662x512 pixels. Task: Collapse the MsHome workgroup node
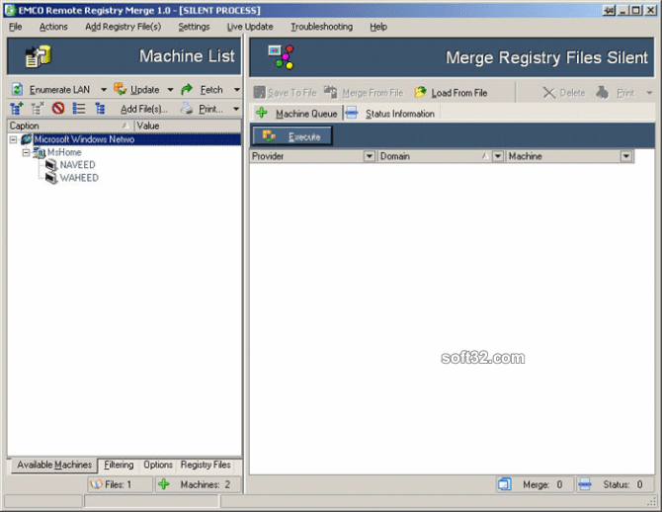point(26,152)
